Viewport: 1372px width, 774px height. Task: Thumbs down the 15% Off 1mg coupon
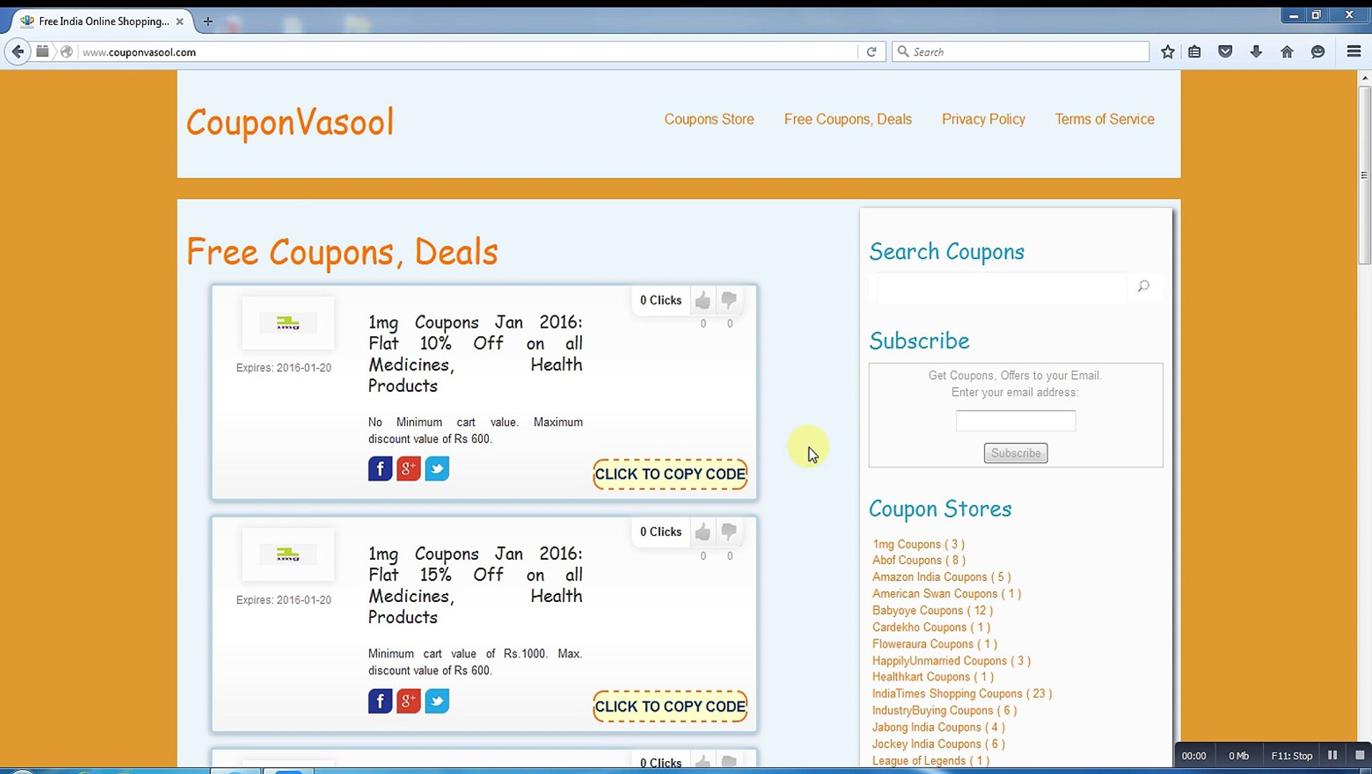coord(729,532)
